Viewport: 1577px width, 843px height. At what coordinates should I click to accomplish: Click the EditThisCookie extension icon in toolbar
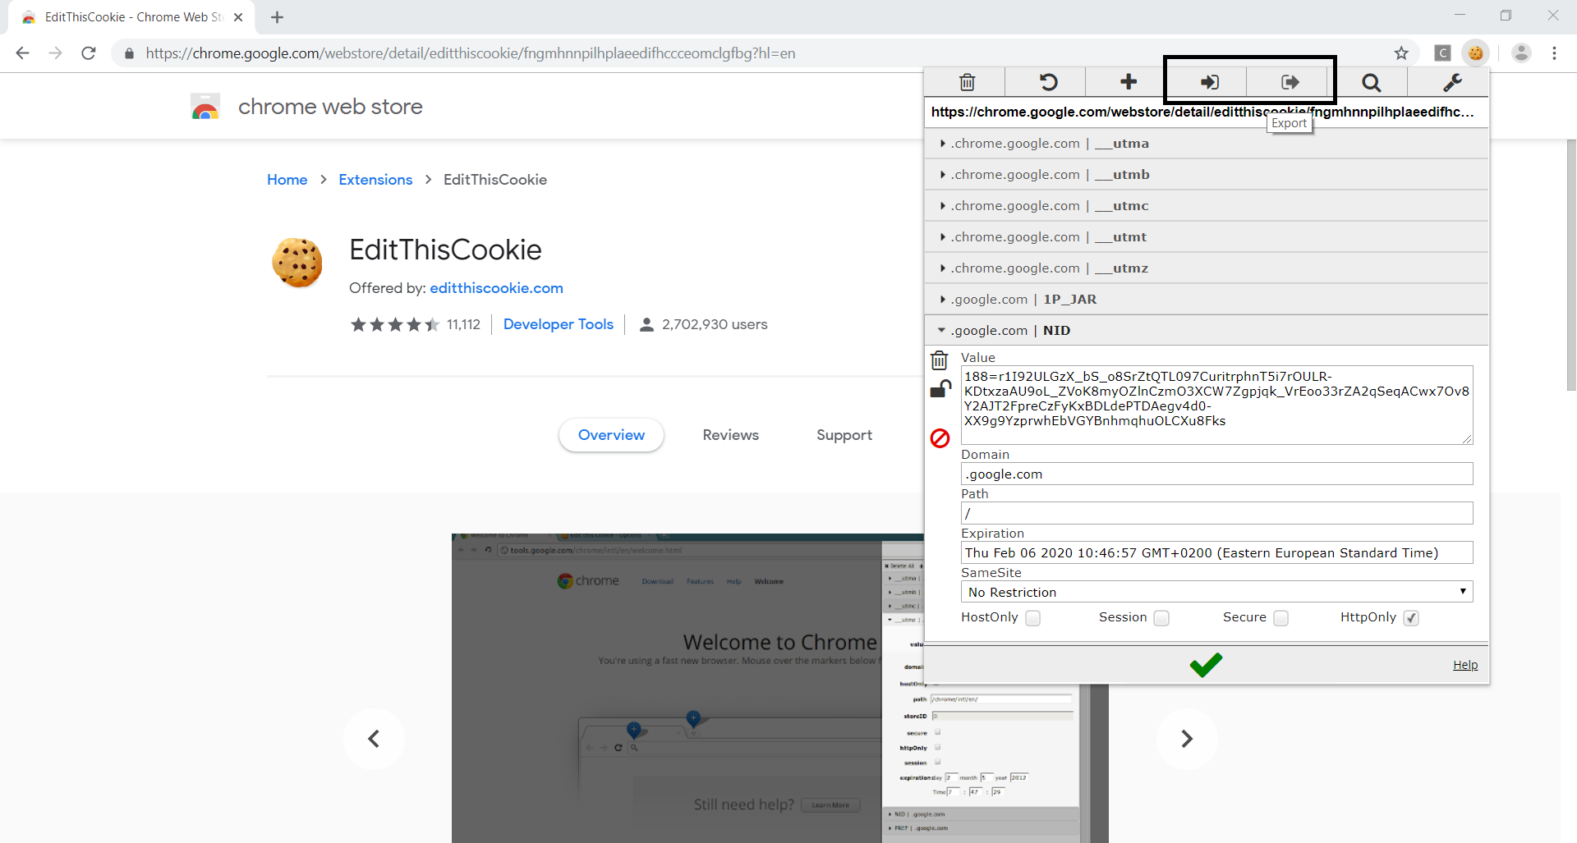(1476, 53)
